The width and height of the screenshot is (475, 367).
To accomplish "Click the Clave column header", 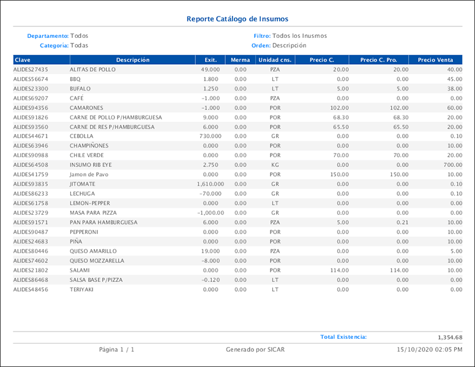I will coord(22,60).
